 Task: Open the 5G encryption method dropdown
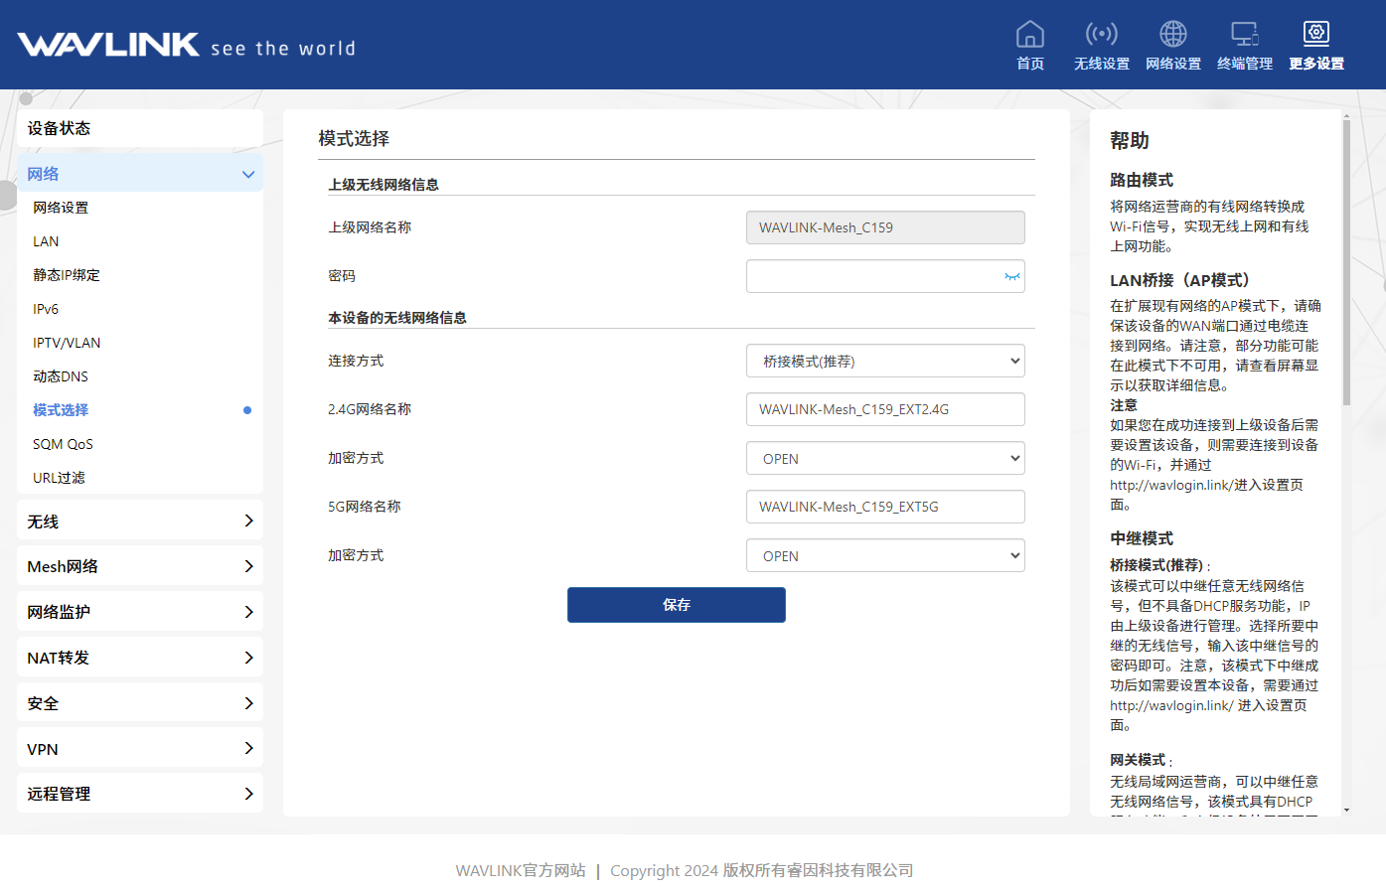click(x=884, y=556)
